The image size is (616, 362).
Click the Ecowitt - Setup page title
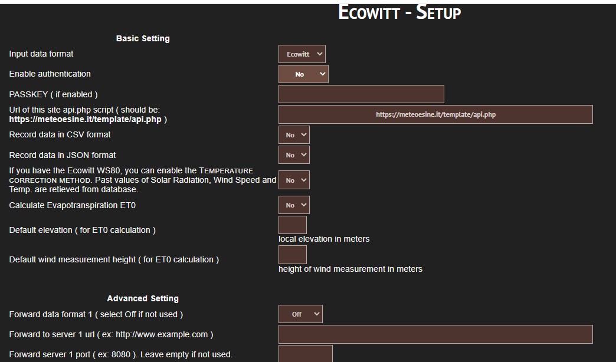pyautogui.click(x=399, y=12)
